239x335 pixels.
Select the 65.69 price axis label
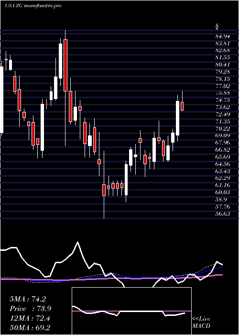click(x=223, y=157)
